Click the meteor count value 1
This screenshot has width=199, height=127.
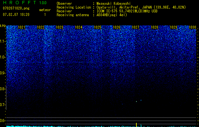(45, 15)
